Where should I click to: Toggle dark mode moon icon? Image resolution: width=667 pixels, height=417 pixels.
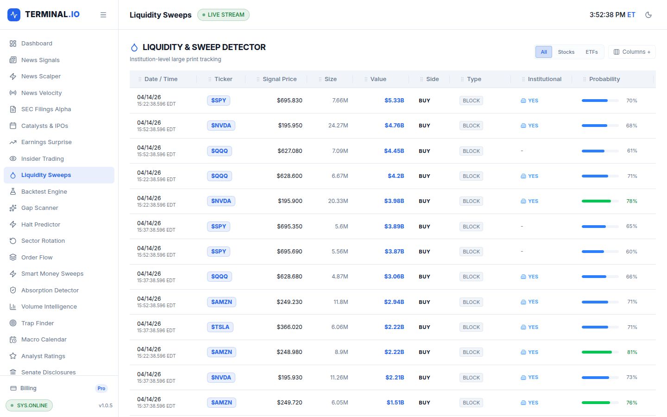[x=648, y=15]
